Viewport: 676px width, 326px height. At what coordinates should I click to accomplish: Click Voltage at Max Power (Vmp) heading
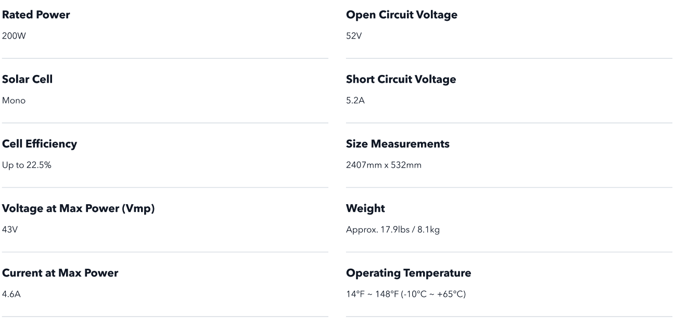(78, 209)
